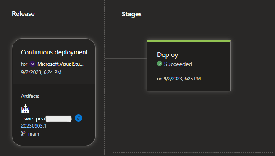Click the Release heading
The image size is (275, 156).
tap(23, 14)
